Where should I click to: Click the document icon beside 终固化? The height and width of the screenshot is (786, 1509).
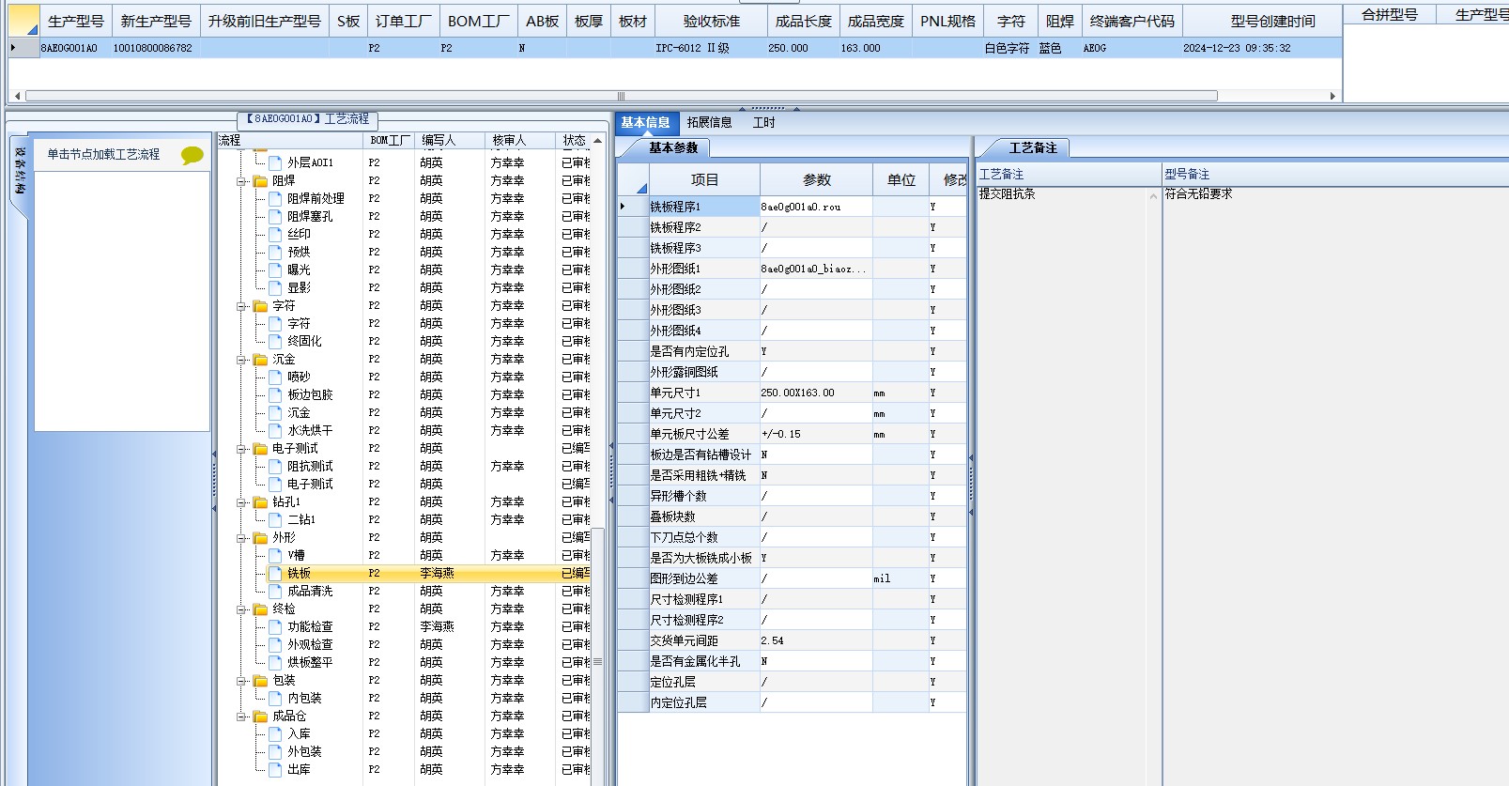click(x=275, y=341)
